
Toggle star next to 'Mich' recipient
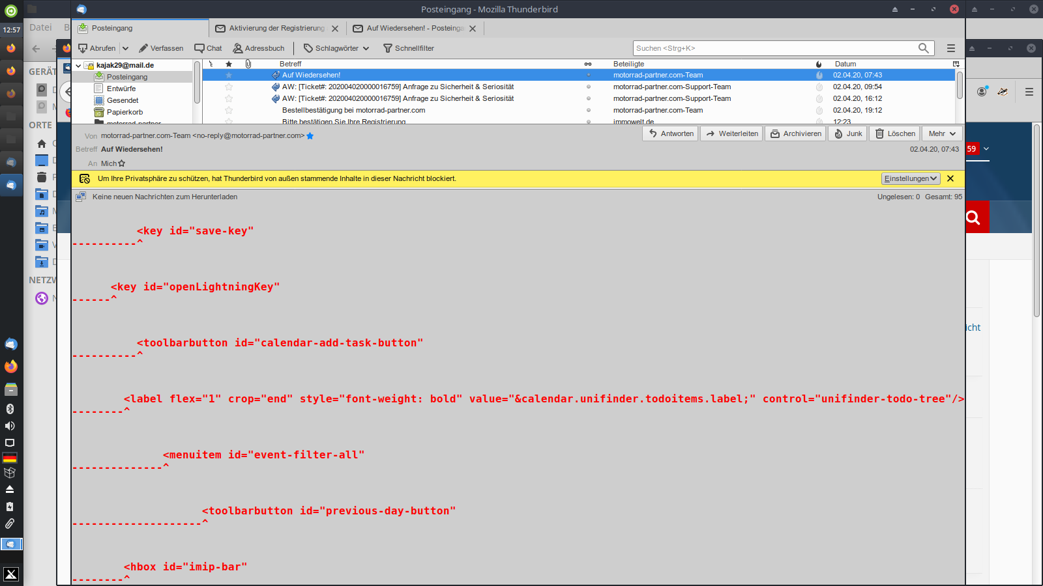tap(122, 163)
